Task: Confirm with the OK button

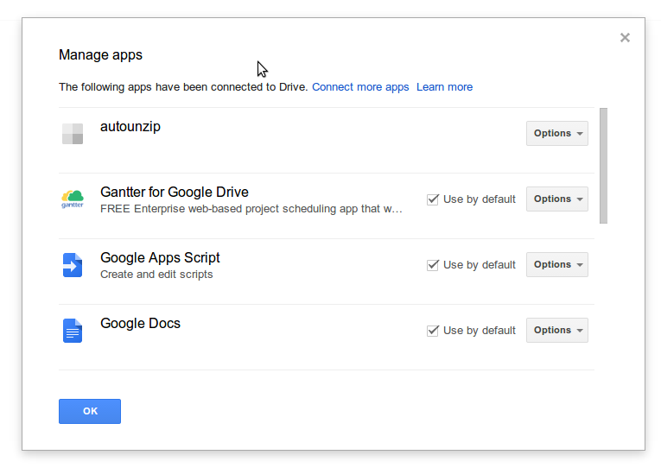Action: (90, 411)
